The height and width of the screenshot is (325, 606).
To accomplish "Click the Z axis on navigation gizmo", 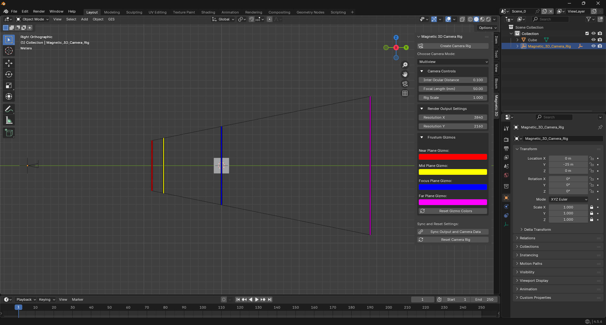I will (x=396, y=37).
